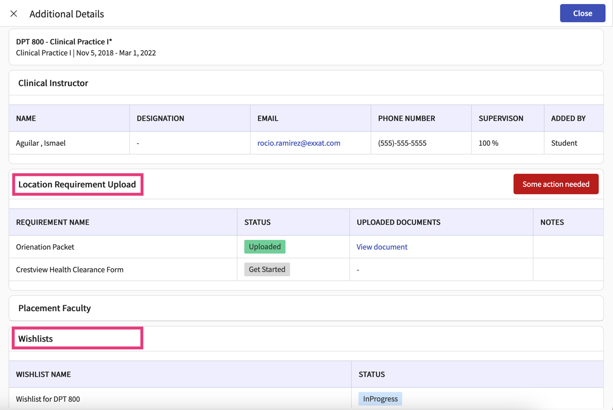This screenshot has width=613, height=410.
Task: Click the DPT 800 - Clinical Practice I header
Action: tap(64, 41)
